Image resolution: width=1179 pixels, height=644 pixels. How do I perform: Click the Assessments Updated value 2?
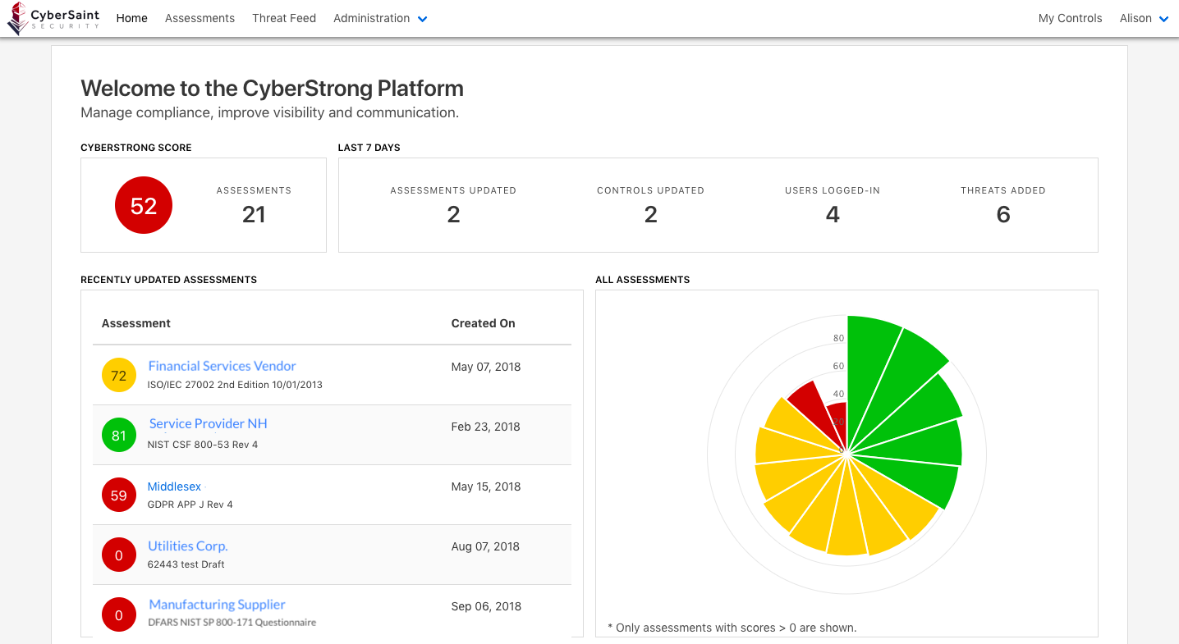pyautogui.click(x=453, y=214)
